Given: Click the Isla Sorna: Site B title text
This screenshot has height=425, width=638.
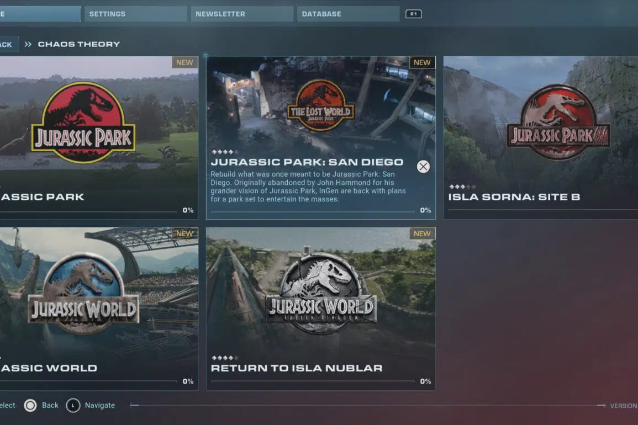Looking at the screenshot, I should click(514, 197).
